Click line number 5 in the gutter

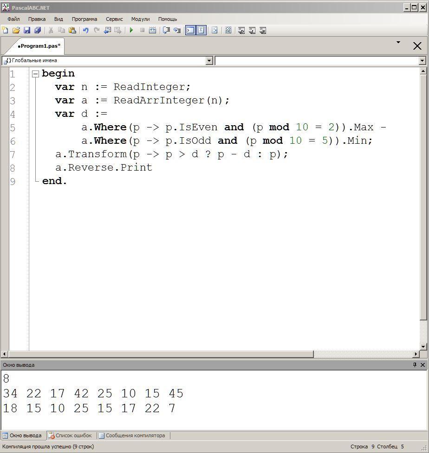pyautogui.click(x=13, y=128)
